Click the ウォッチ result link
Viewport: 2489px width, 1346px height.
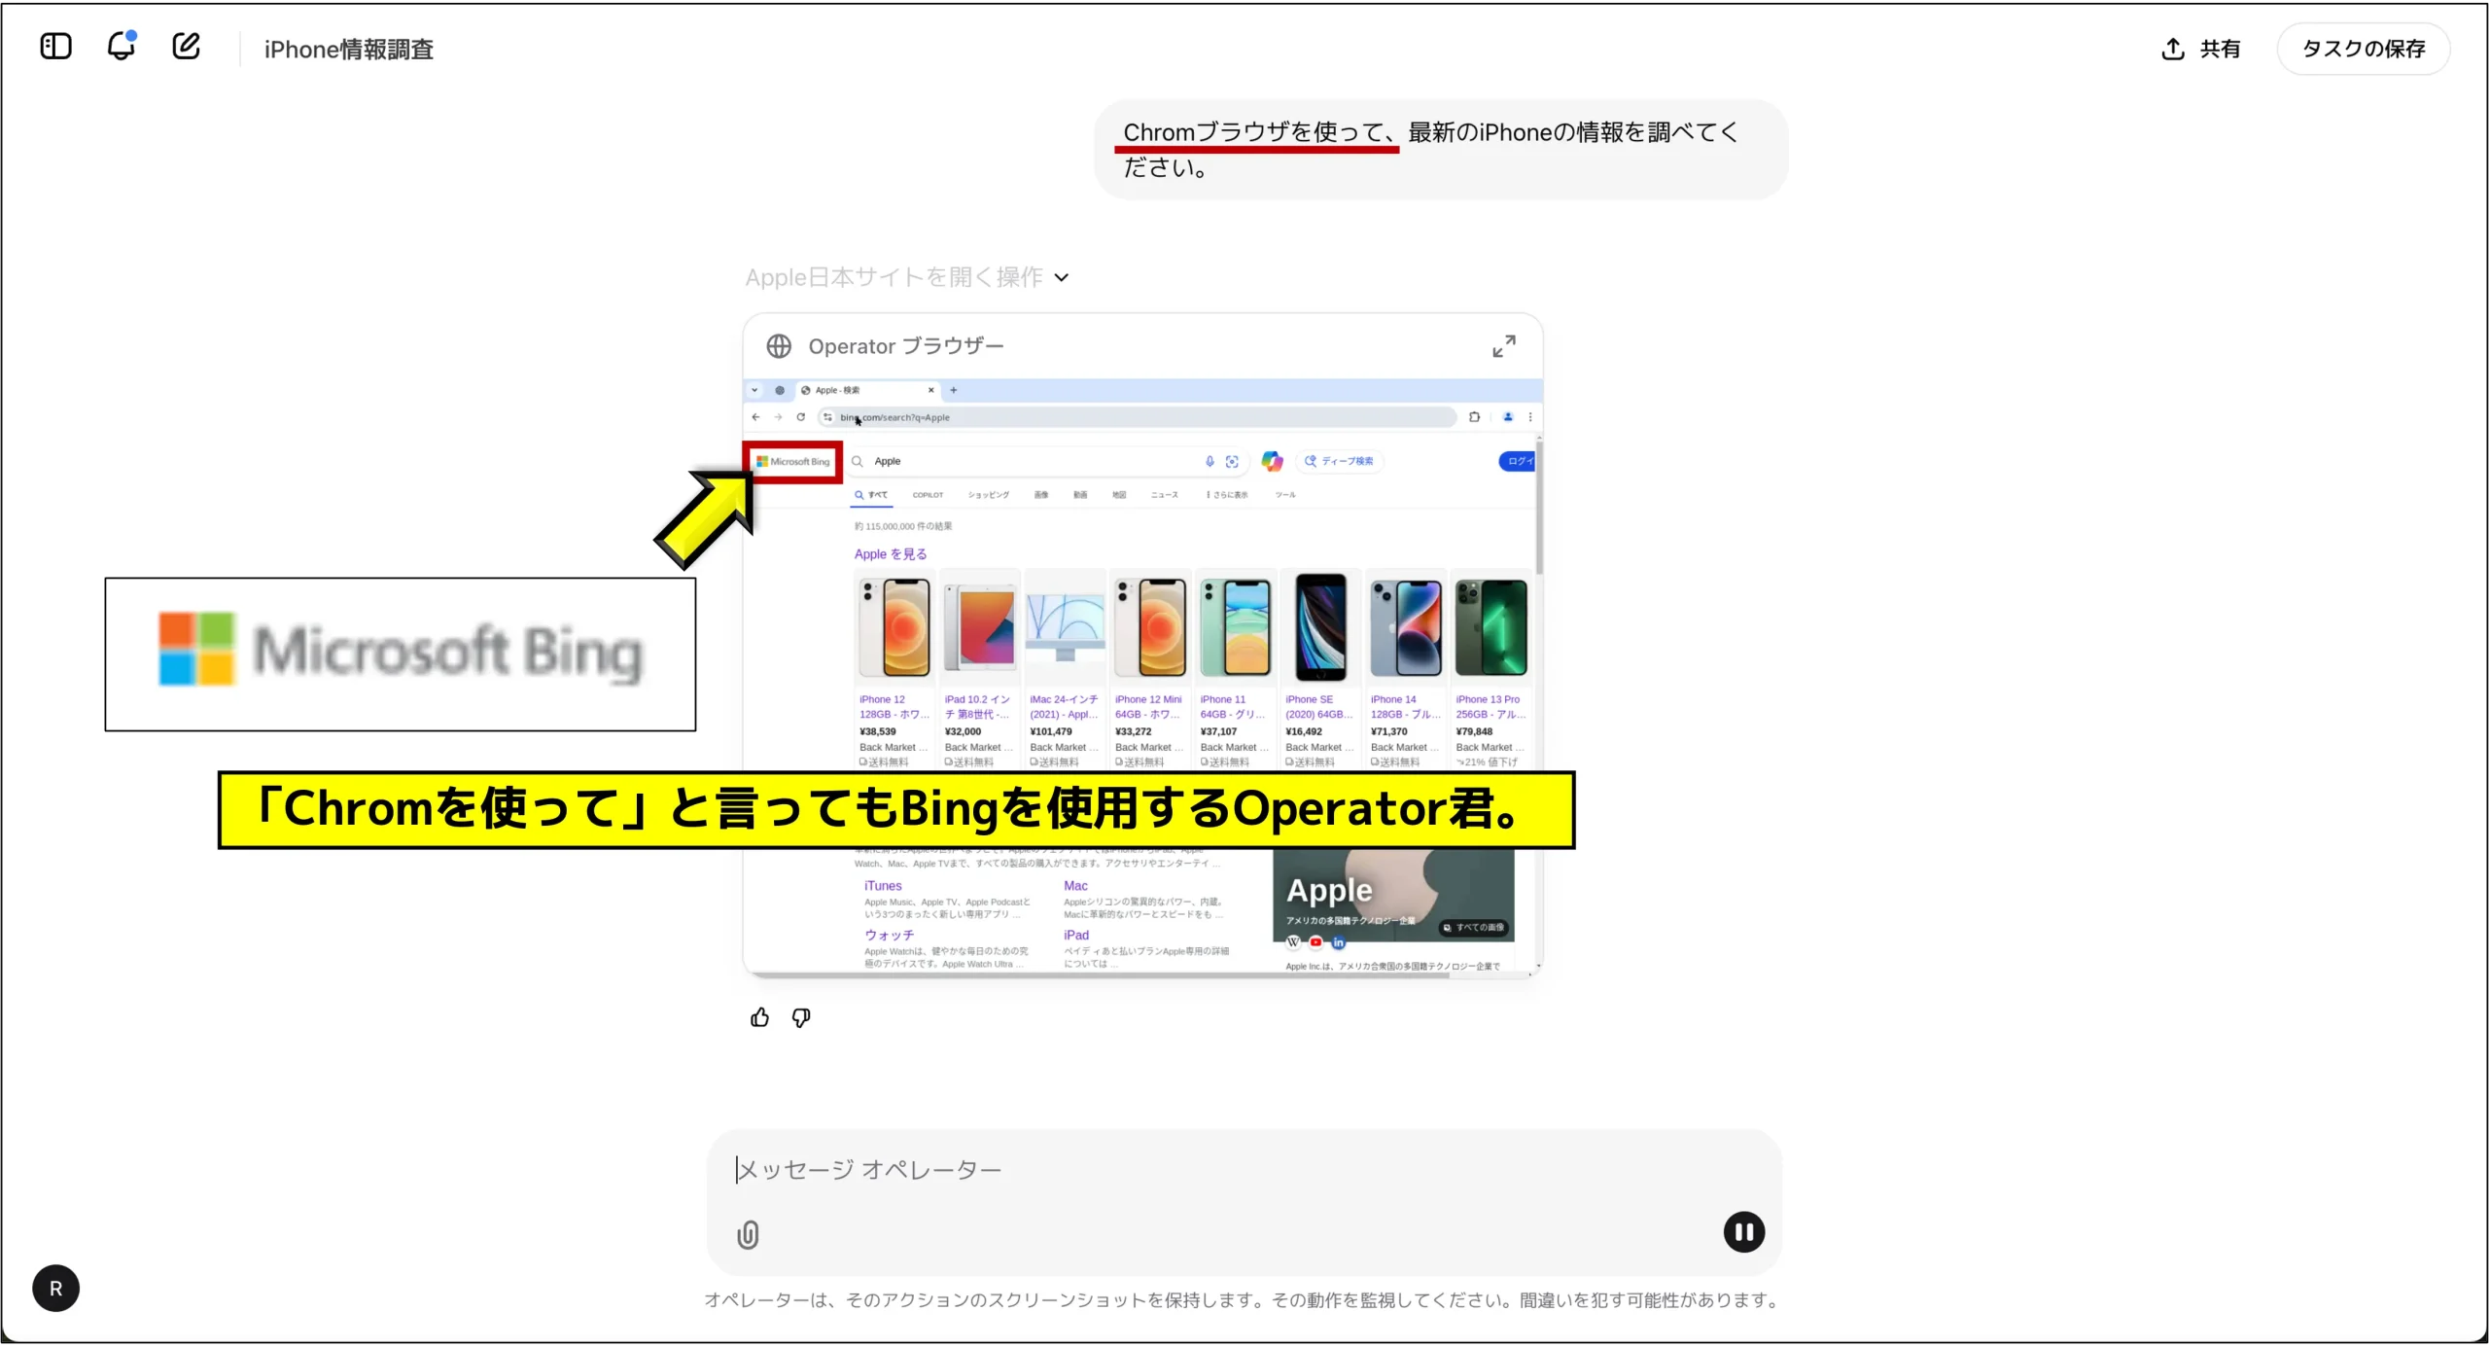point(890,936)
